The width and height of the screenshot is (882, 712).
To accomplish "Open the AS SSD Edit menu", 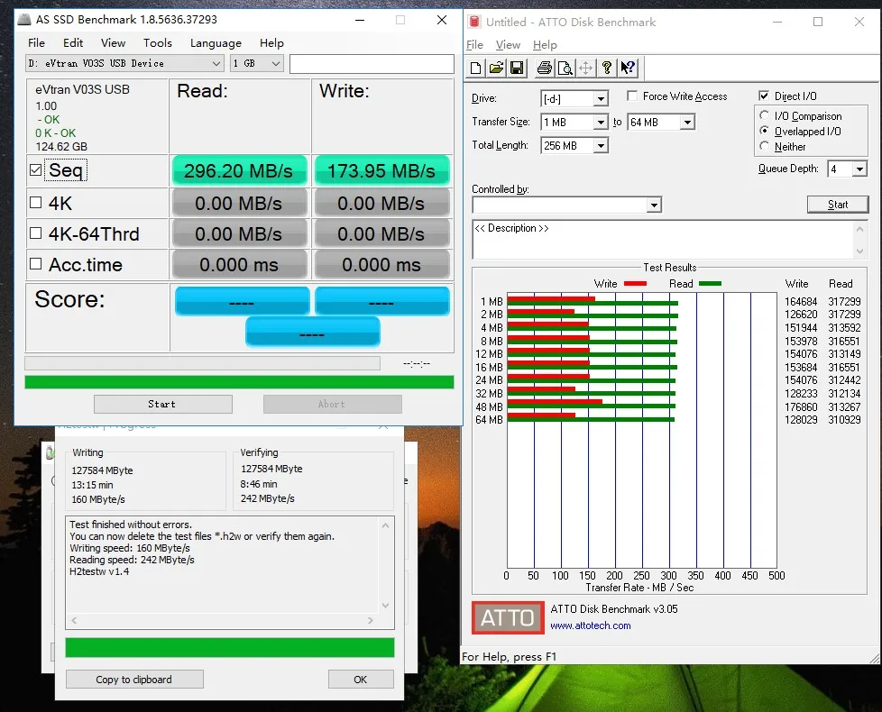I will 72,42.
